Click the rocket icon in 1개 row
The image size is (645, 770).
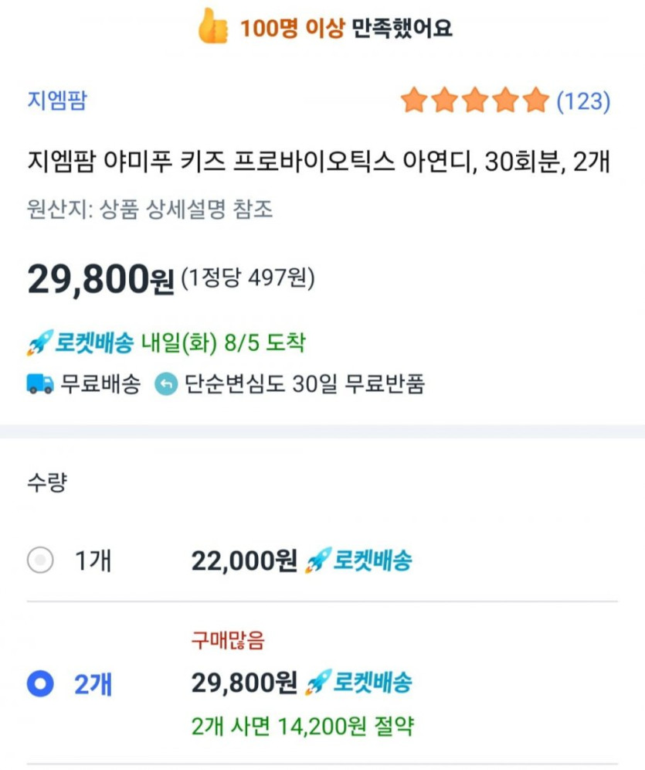(318, 560)
